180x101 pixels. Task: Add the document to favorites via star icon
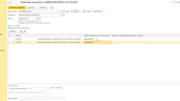18,2
